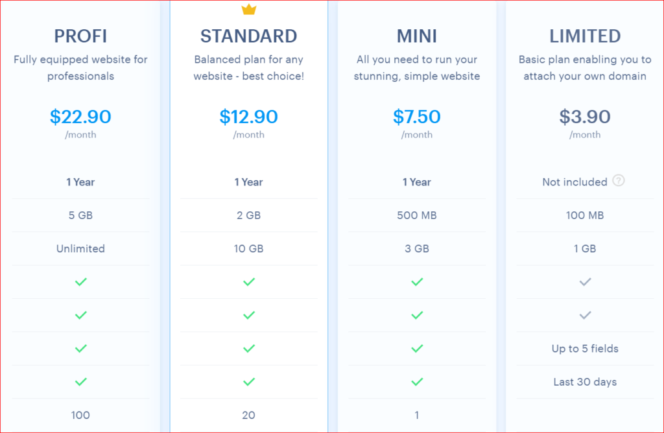Click the question mark icon beside Not included
Viewport: 664px width, 433px height.
[x=619, y=181]
